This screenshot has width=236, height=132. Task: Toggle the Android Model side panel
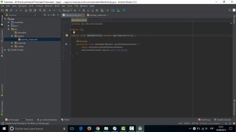[234, 107]
